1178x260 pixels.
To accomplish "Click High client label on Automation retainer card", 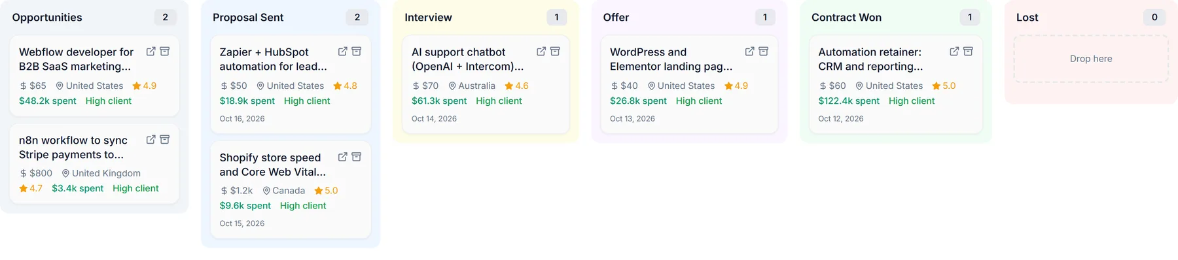I will click(912, 101).
